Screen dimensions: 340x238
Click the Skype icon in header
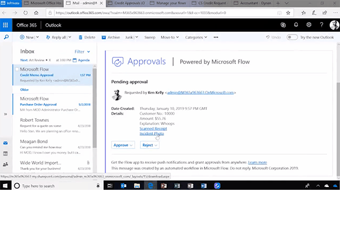coord(283,25)
